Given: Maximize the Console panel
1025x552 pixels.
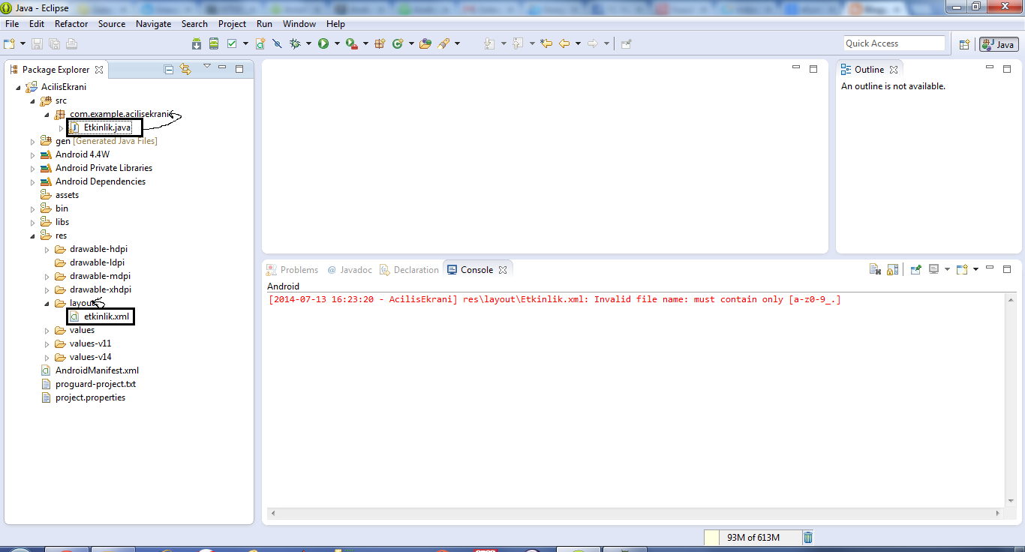Looking at the screenshot, I should [x=1007, y=269].
